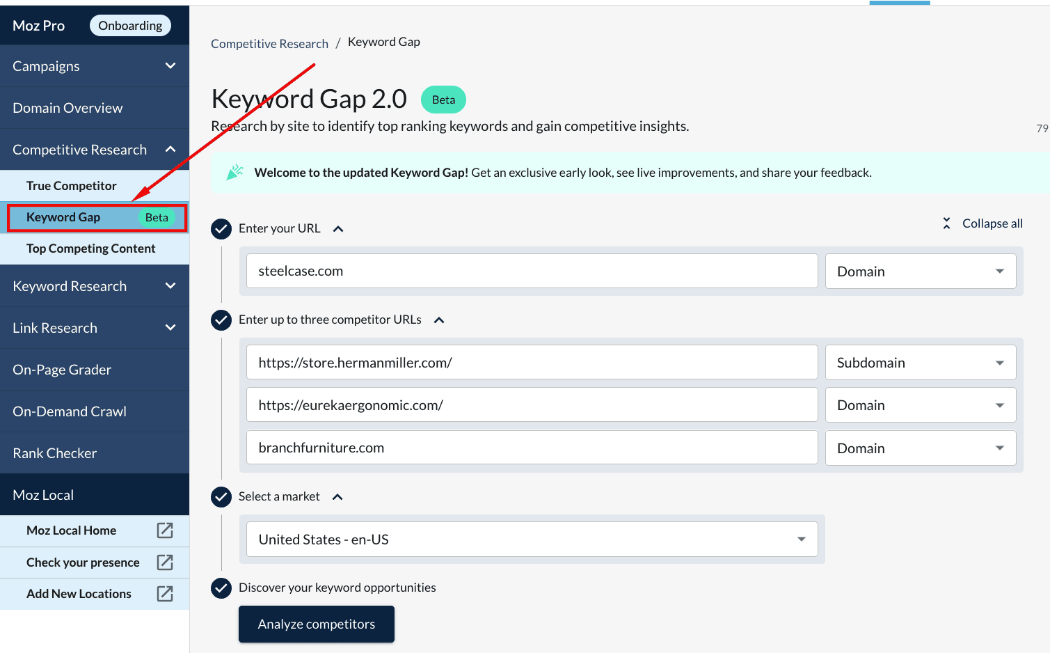Open the United States - en-US market dropdown
Screen dimensions: 1050x653
(532, 540)
